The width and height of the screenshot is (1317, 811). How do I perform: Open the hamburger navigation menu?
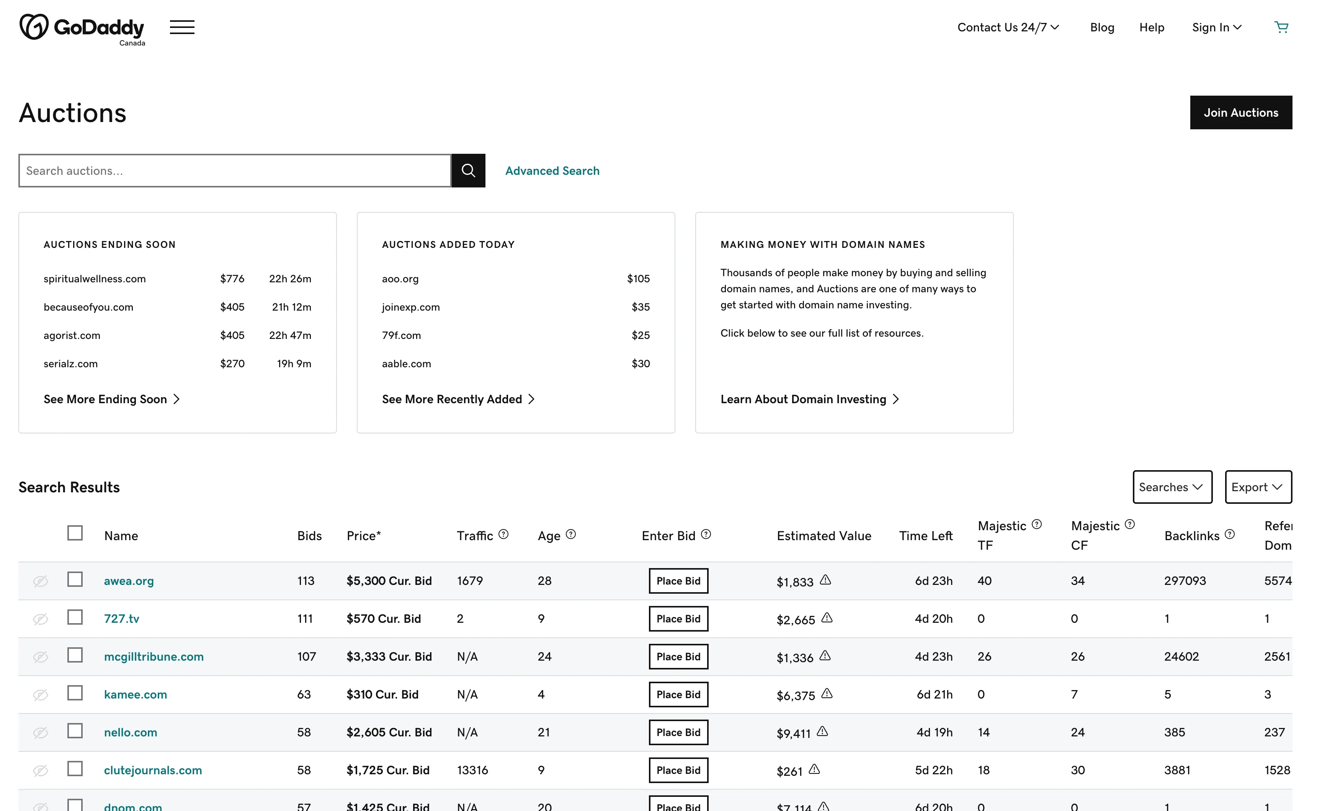point(182,27)
